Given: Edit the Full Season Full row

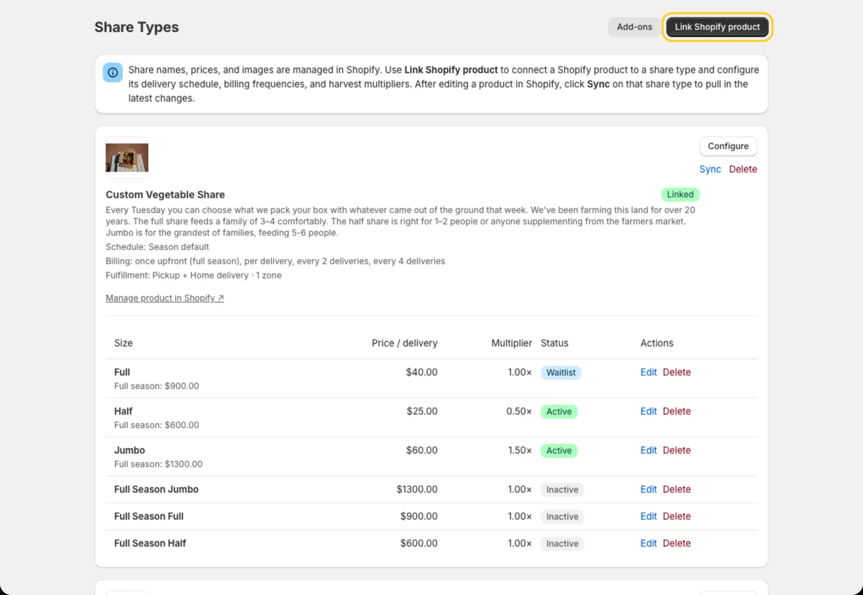Looking at the screenshot, I should pos(648,516).
